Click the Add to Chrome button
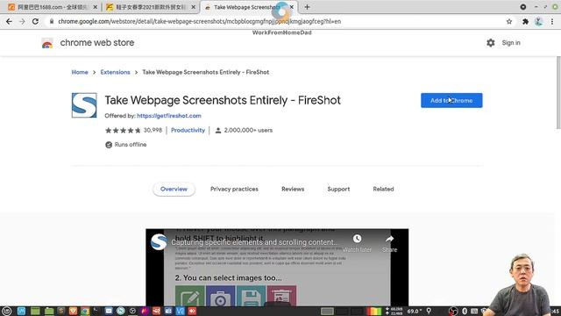561x316 pixels. pos(451,100)
